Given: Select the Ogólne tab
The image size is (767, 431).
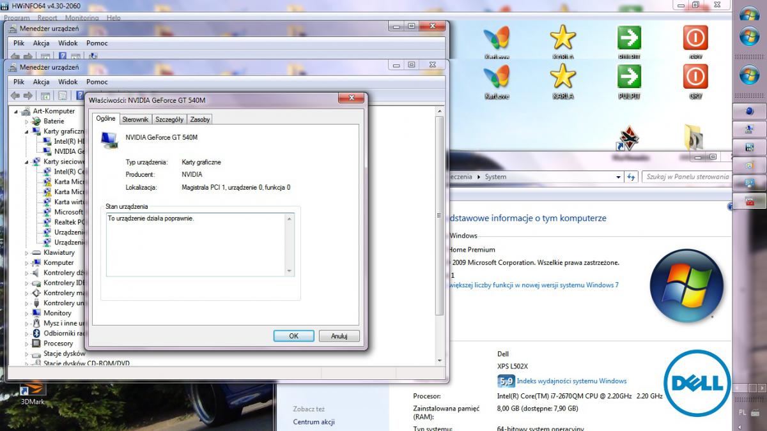Looking at the screenshot, I should [x=105, y=118].
